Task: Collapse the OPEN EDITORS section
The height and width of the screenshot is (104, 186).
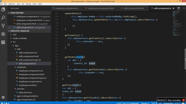Action: [x=9, y=13]
